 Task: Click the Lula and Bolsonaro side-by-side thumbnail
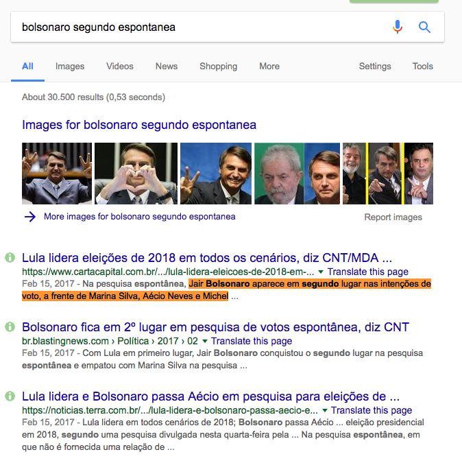297,174
